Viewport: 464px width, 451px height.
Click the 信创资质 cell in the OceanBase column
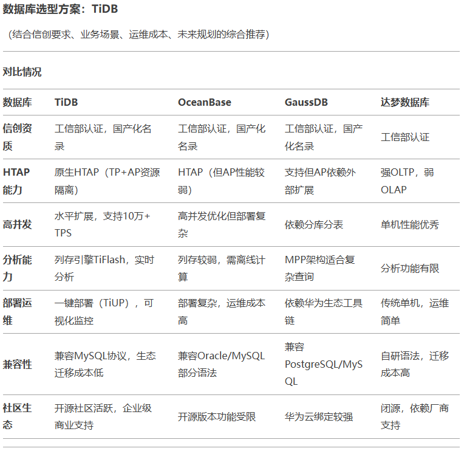coord(222,137)
